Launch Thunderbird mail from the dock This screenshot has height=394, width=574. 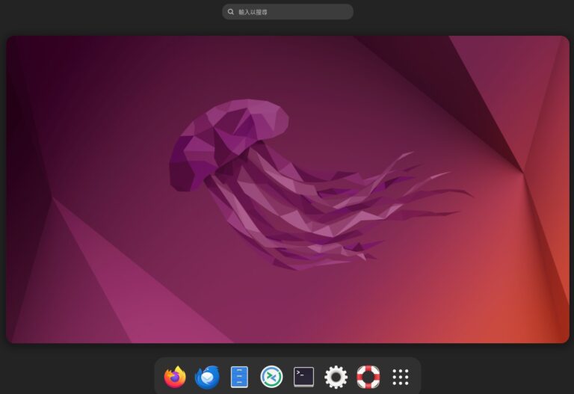click(x=207, y=377)
